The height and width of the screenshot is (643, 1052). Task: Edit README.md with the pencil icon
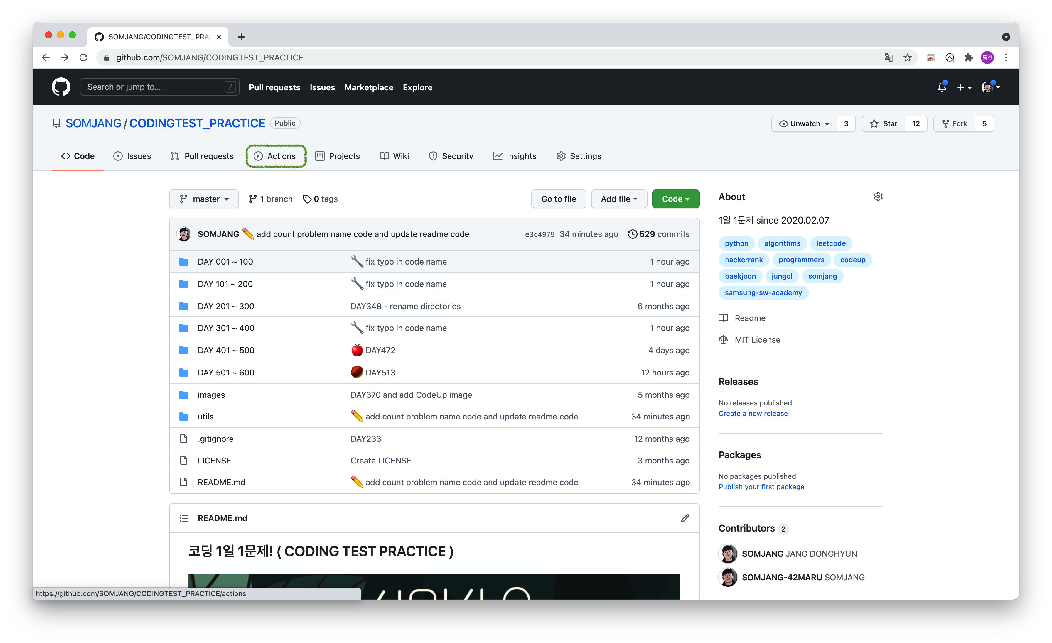[685, 517]
